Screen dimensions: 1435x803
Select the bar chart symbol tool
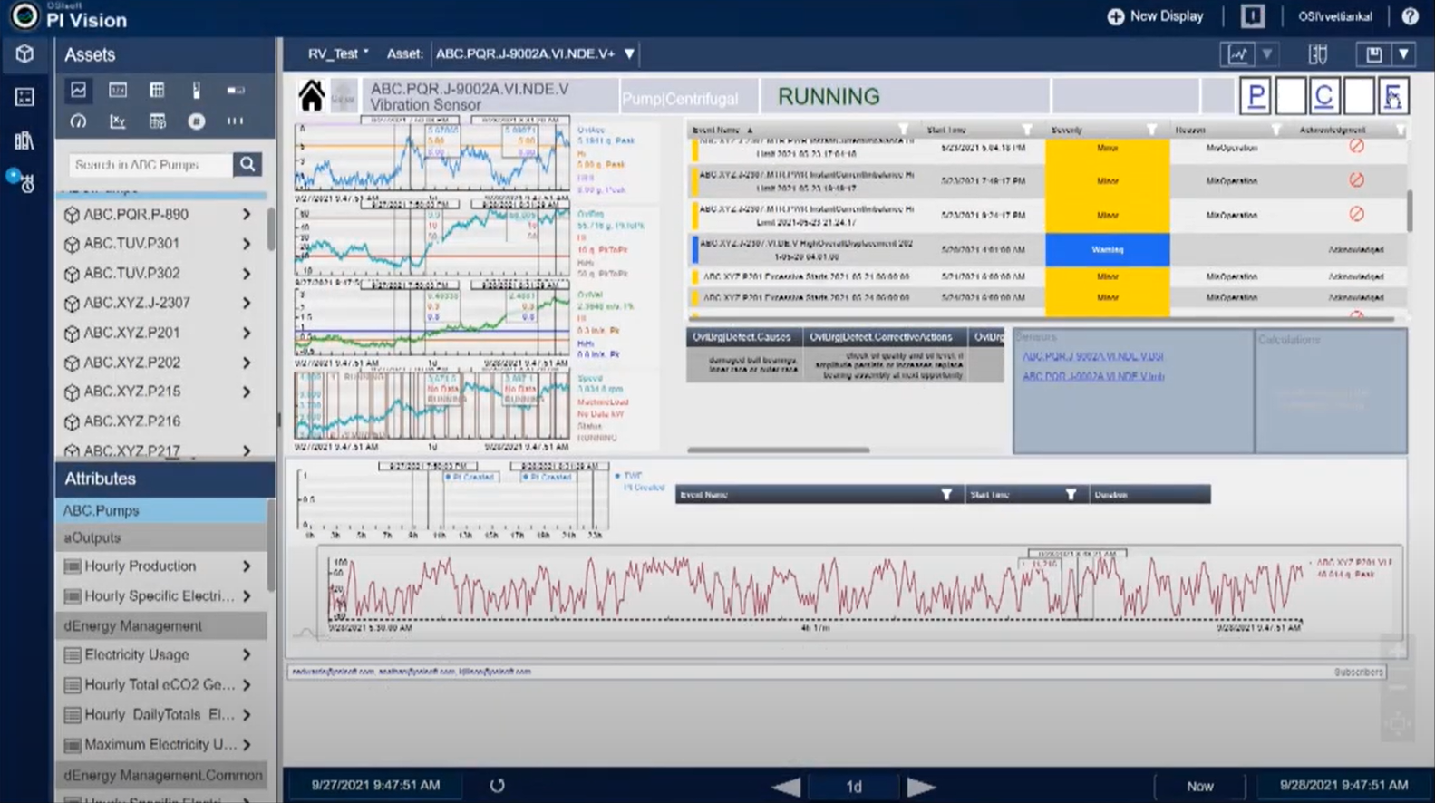click(236, 121)
